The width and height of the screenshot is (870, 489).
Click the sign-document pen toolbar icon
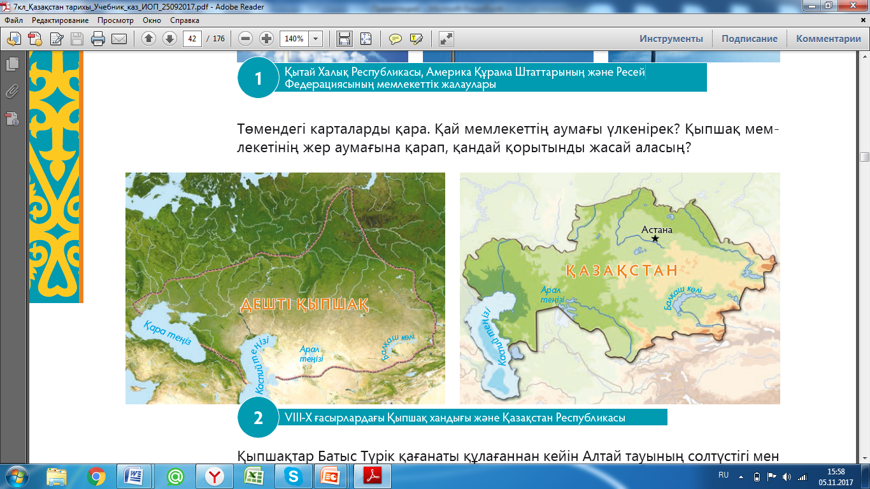57,39
